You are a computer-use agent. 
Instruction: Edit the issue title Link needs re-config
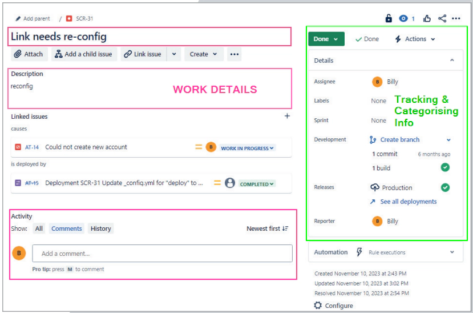coord(59,37)
